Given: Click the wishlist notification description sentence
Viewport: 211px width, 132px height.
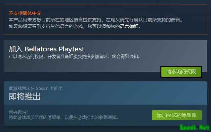Looking at the screenshot, I should tap(63, 118).
